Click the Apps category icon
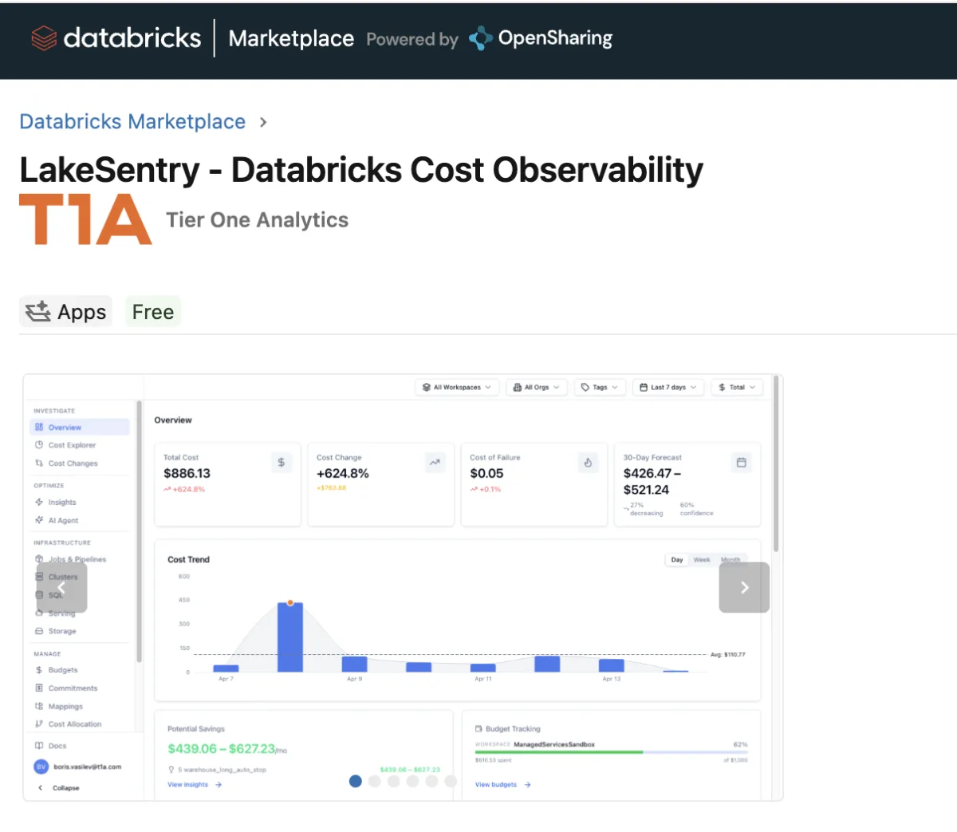 pos(37,311)
